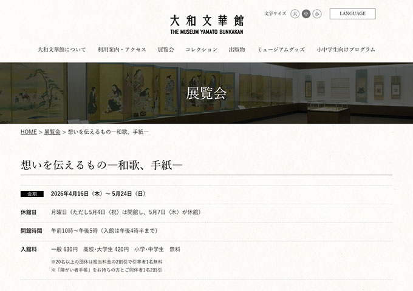Set font size to 中 (medium)
The image size is (413, 291).
(306, 14)
